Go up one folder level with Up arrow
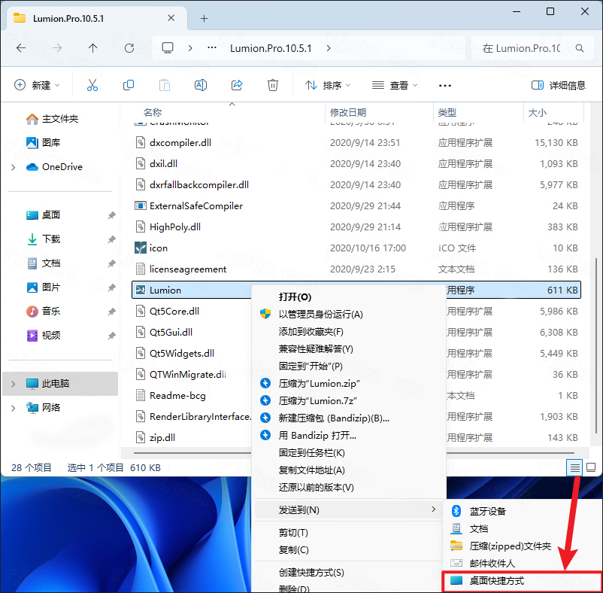The width and height of the screenshot is (603, 593). click(92, 48)
